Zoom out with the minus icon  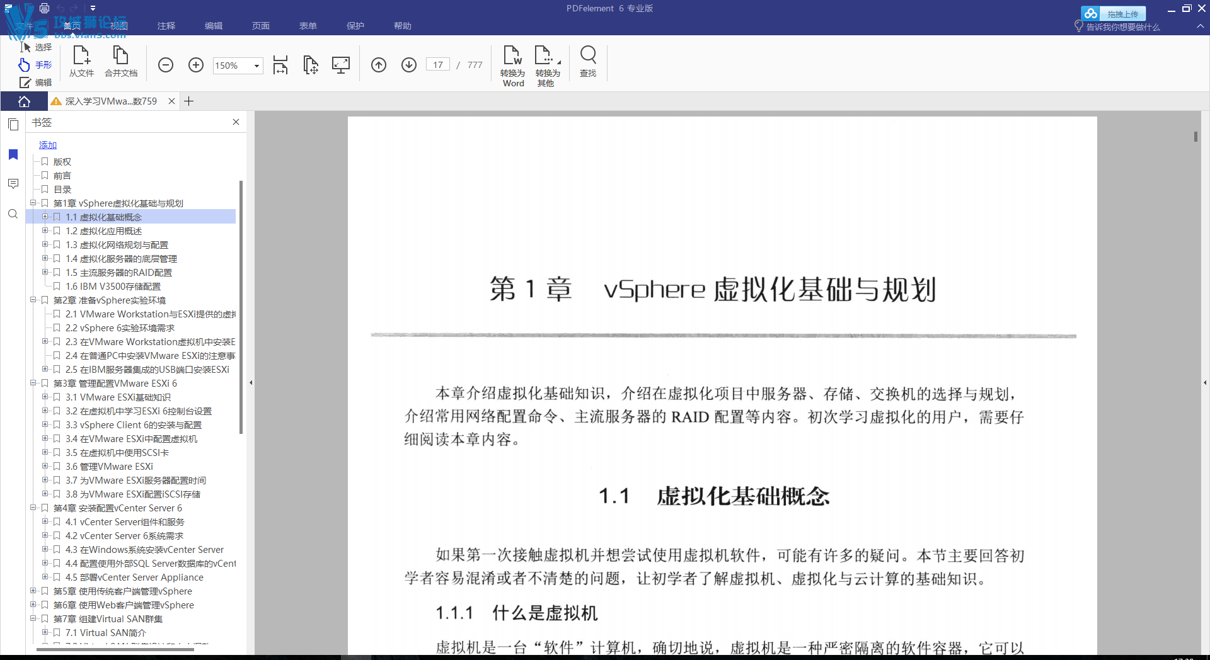point(166,64)
